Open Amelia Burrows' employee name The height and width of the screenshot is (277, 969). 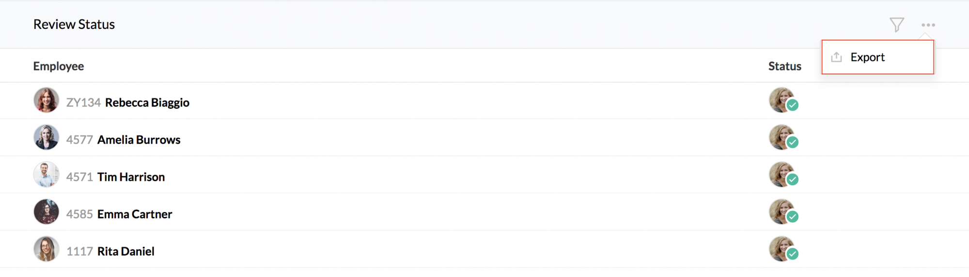(x=139, y=140)
